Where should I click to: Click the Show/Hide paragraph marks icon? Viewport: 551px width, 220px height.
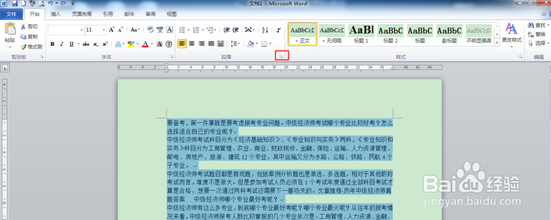click(279, 30)
